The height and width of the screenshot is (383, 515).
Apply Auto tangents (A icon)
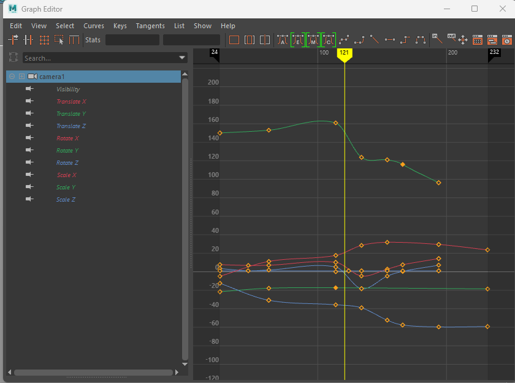point(283,40)
